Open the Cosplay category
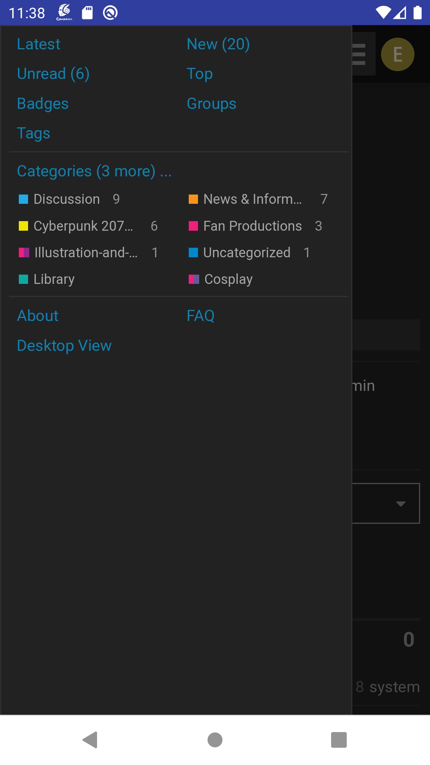 228,279
